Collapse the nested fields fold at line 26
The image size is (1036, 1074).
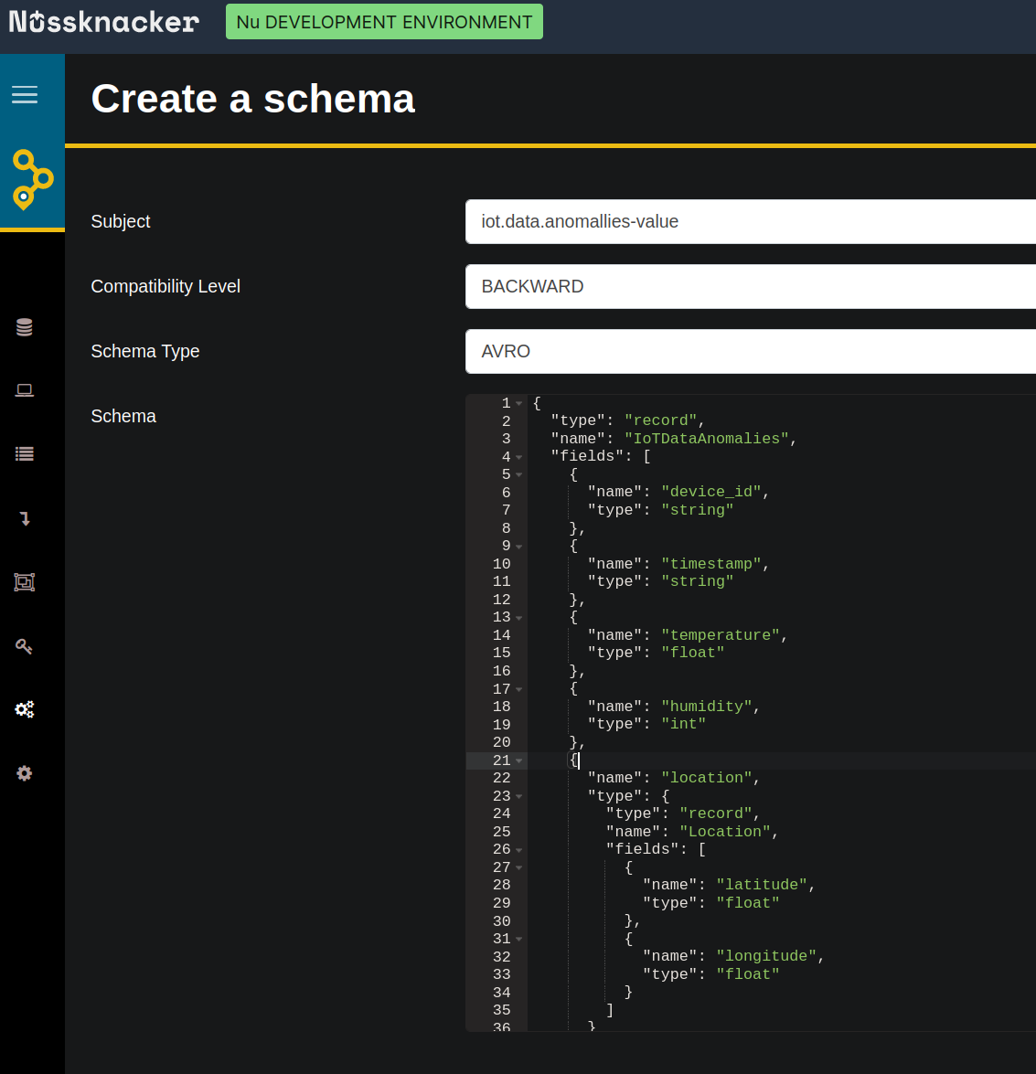click(x=519, y=850)
